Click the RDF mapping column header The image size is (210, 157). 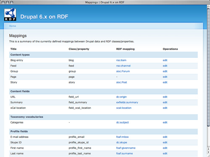(125, 49)
